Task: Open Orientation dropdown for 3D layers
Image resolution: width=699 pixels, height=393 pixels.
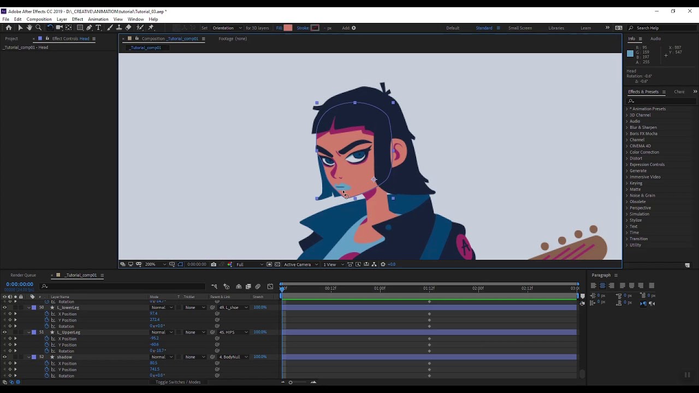Action: (x=226, y=28)
